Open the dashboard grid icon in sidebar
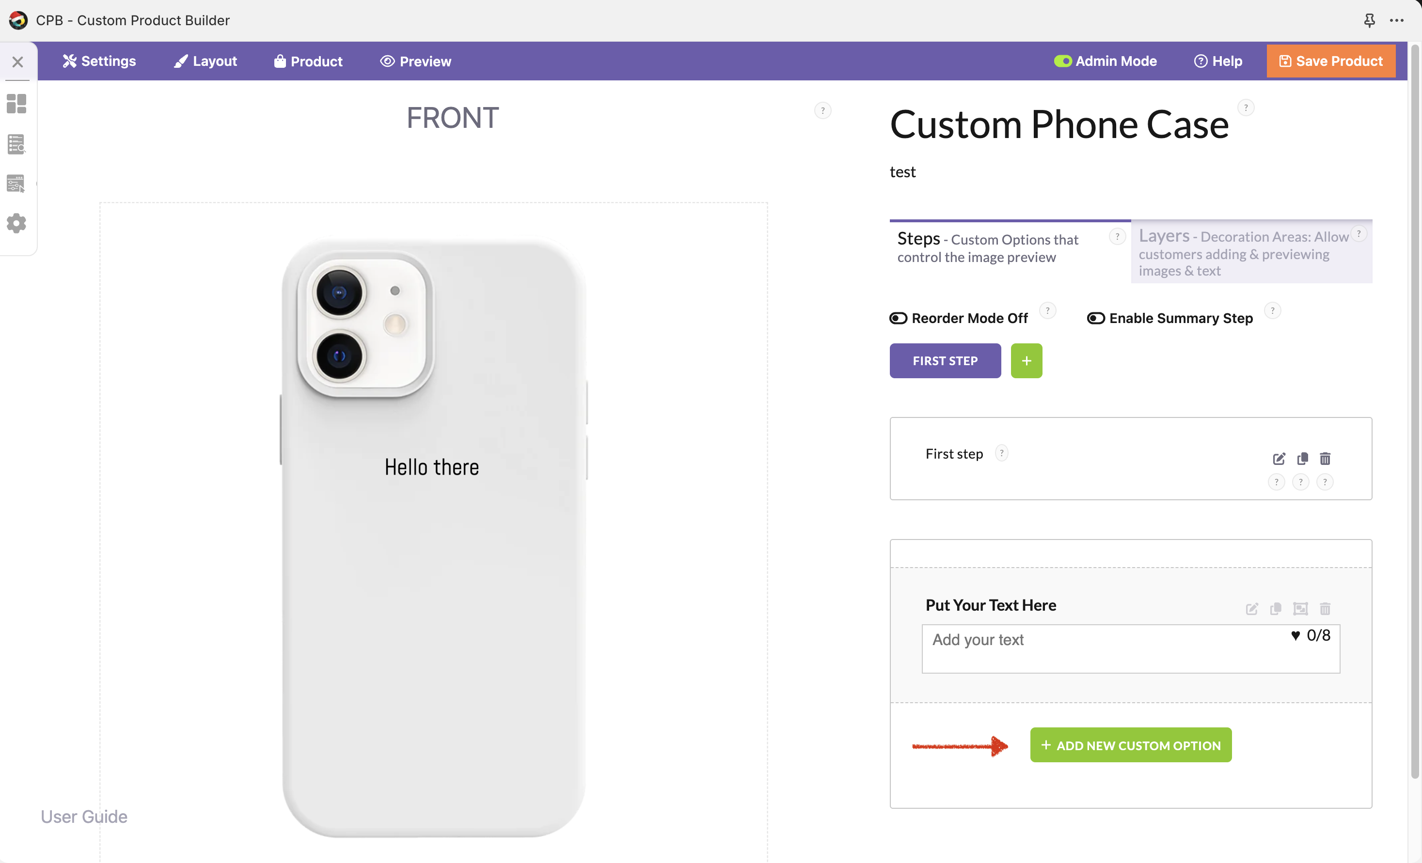1422x863 pixels. 16,104
